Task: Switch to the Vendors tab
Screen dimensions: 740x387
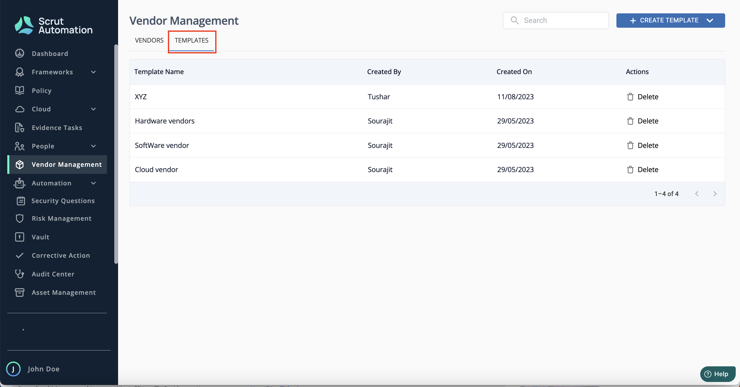Action: pos(149,40)
